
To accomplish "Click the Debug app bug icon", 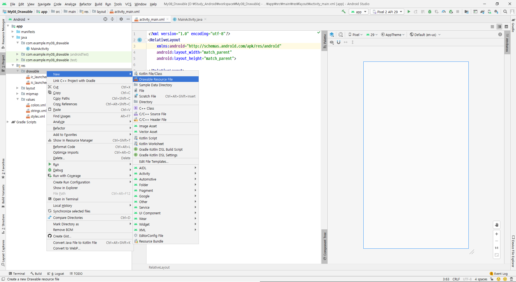I will click(430, 12).
